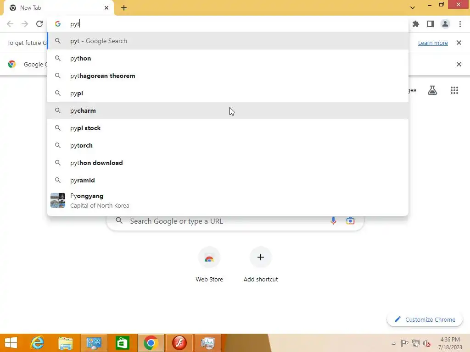
Task: Open the Extensions puzzle icon
Action: (416, 24)
